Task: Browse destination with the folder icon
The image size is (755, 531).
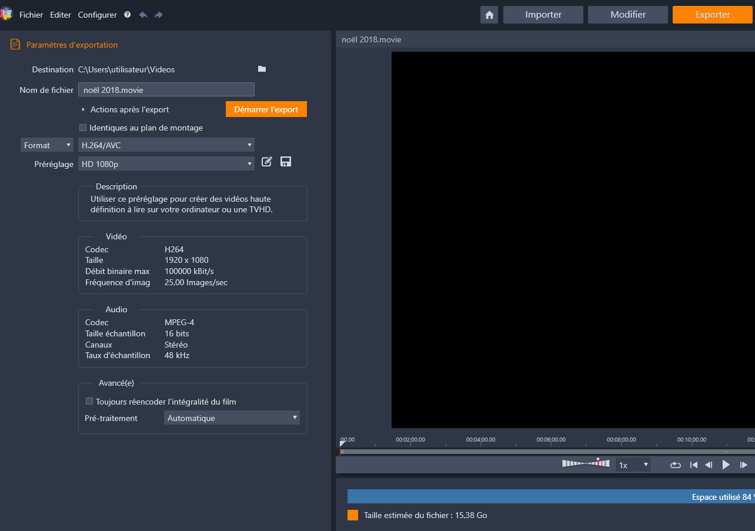Action: coord(262,69)
